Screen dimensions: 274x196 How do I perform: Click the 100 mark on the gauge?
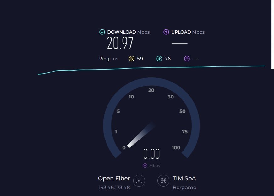[176, 148]
